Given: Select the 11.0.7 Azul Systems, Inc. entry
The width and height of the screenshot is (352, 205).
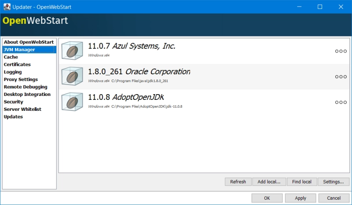Looking at the screenshot, I should [x=204, y=51].
